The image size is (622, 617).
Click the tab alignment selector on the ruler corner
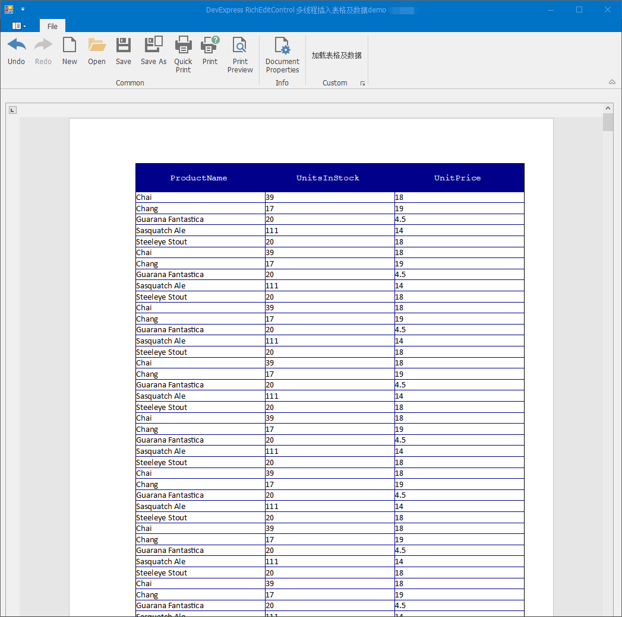pos(12,110)
